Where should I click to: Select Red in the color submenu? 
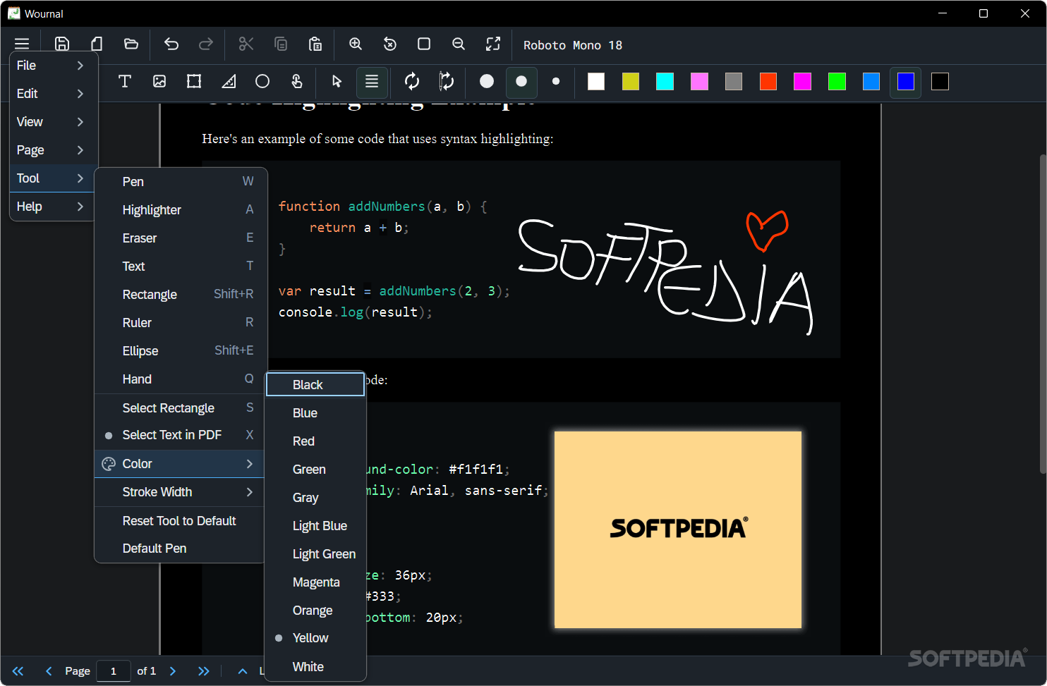(315, 441)
